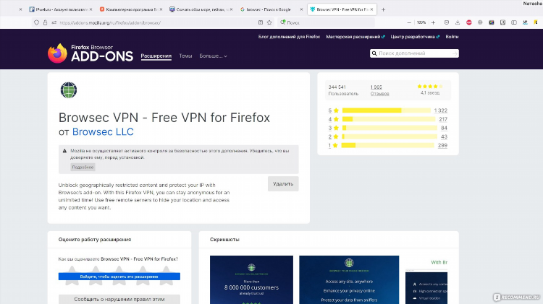This screenshot has width=543, height=304.
Task: Click the tracking protection shield icon in address bar
Action: click(x=36, y=22)
